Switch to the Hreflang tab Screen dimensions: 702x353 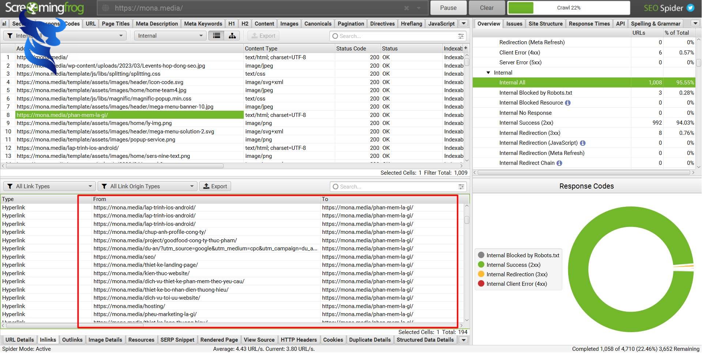411,23
